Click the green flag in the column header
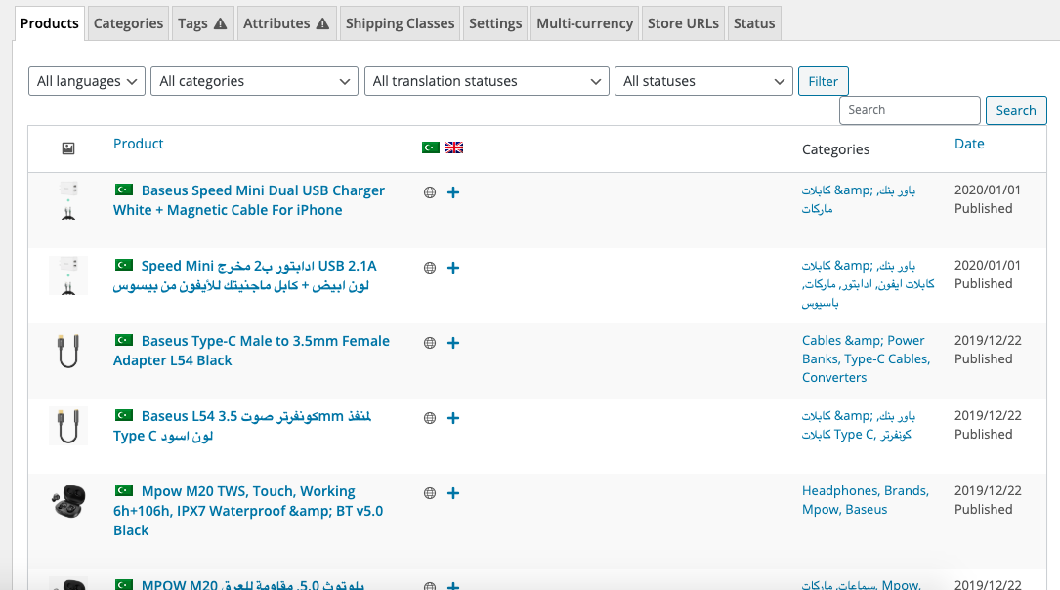Image resolution: width=1060 pixels, height=590 pixels. [x=430, y=147]
